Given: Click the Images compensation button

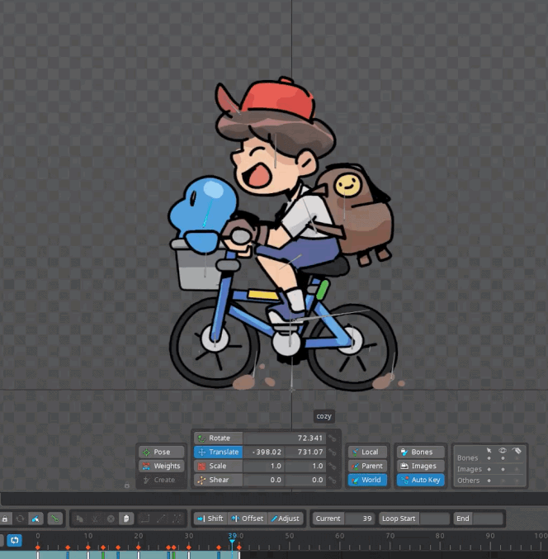Looking at the screenshot, I should [x=419, y=467].
